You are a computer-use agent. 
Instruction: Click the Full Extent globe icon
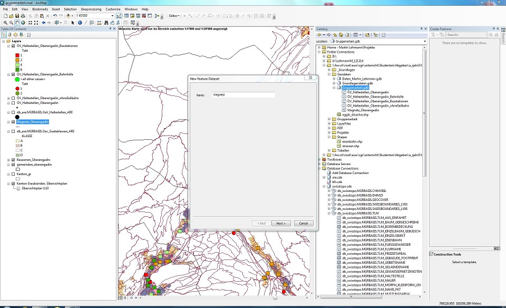tap(24, 23)
